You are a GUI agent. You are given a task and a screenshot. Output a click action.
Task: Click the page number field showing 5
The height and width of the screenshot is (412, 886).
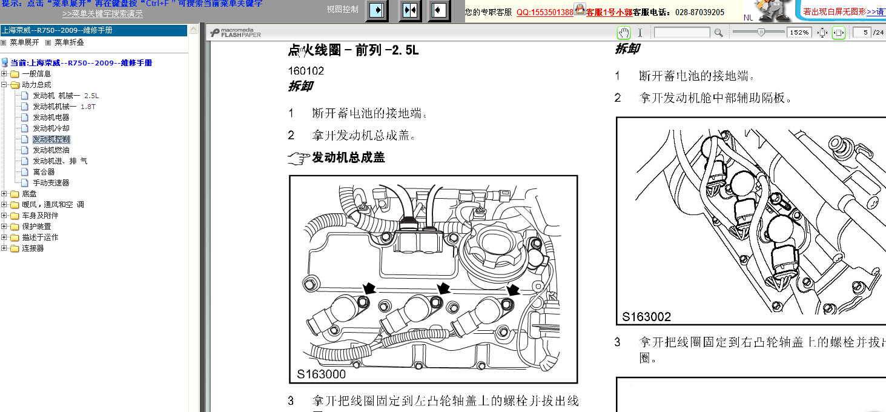[862, 33]
